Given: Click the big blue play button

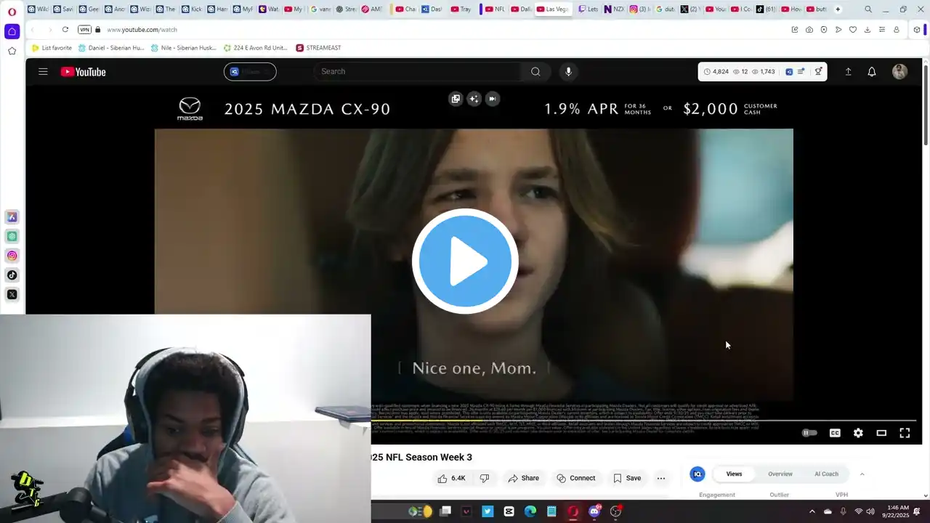Looking at the screenshot, I should 465,261.
